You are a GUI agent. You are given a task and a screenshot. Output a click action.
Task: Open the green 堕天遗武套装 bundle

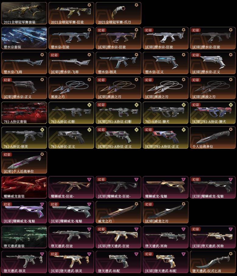click(x=24, y=237)
